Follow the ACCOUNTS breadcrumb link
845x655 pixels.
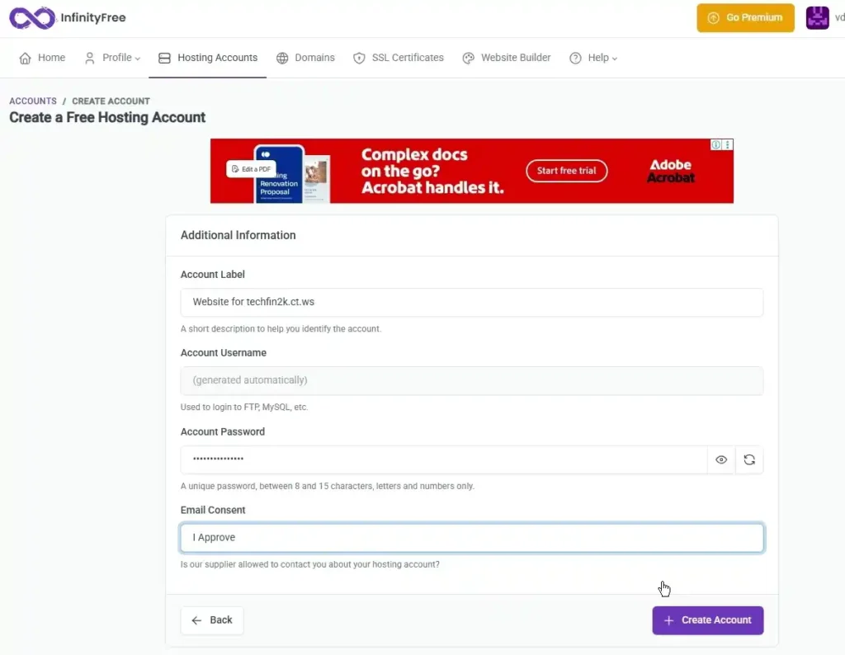(33, 101)
